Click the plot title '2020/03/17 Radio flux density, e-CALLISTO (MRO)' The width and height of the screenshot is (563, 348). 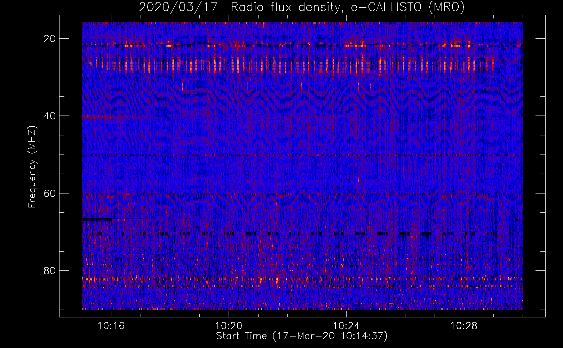click(302, 7)
